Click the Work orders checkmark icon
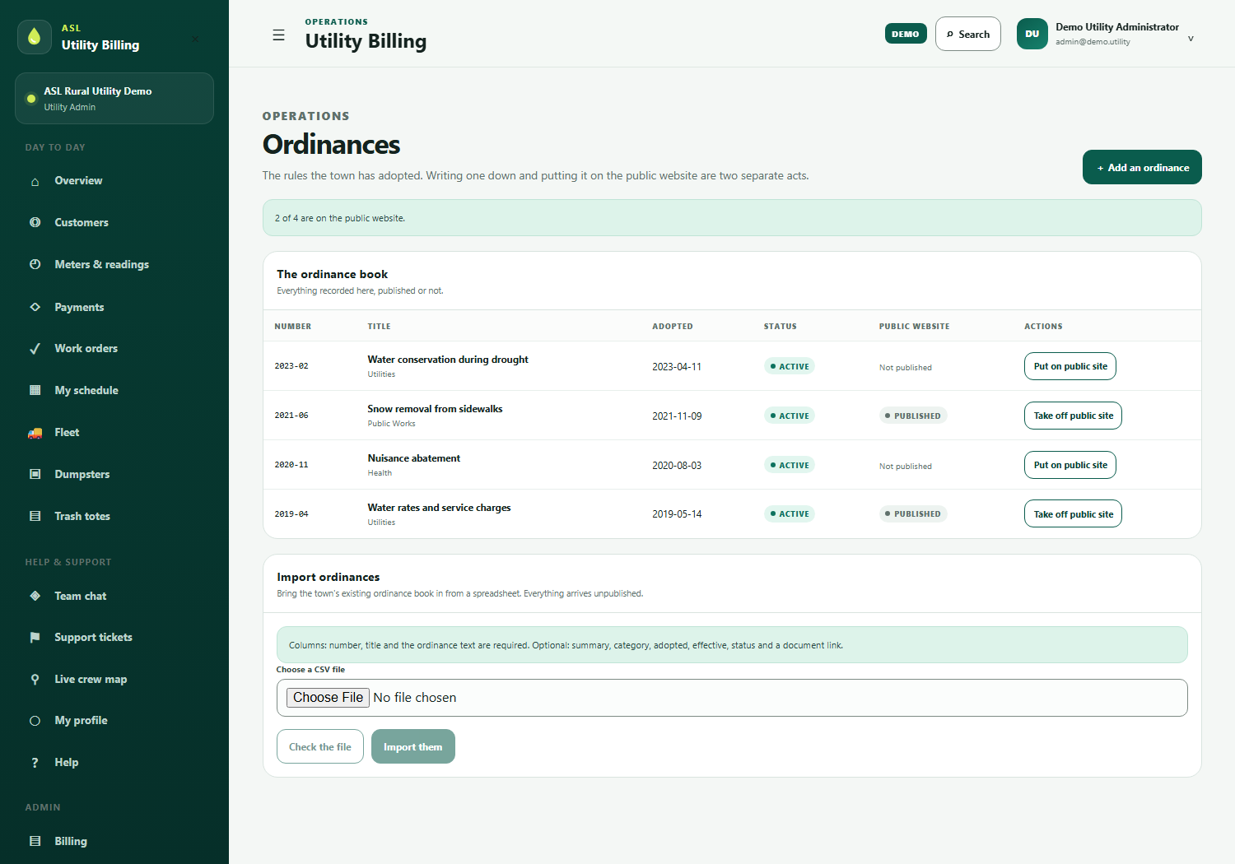 (x=35, y=349)
